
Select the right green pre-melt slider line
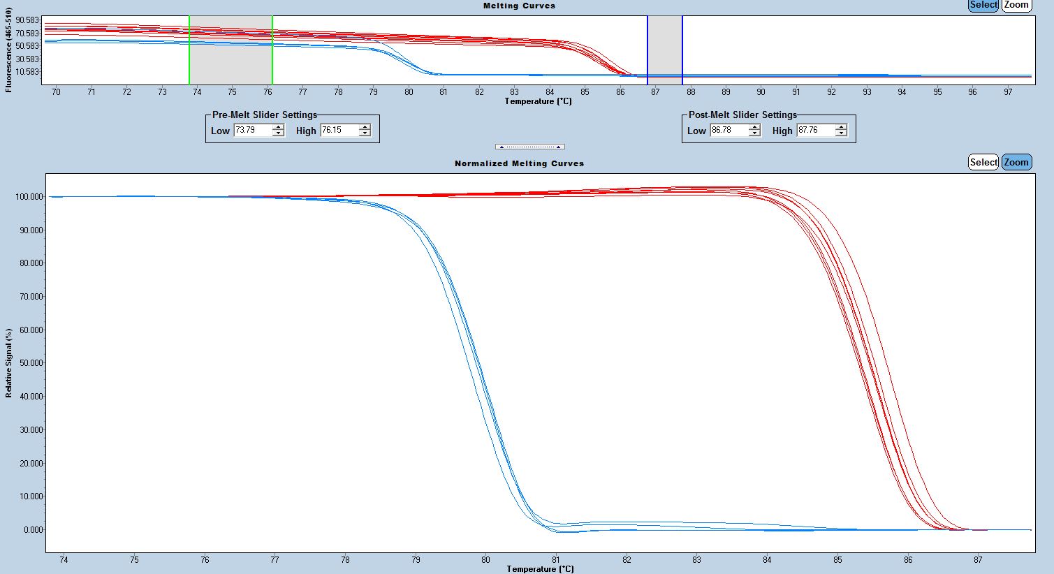[272, 49]
